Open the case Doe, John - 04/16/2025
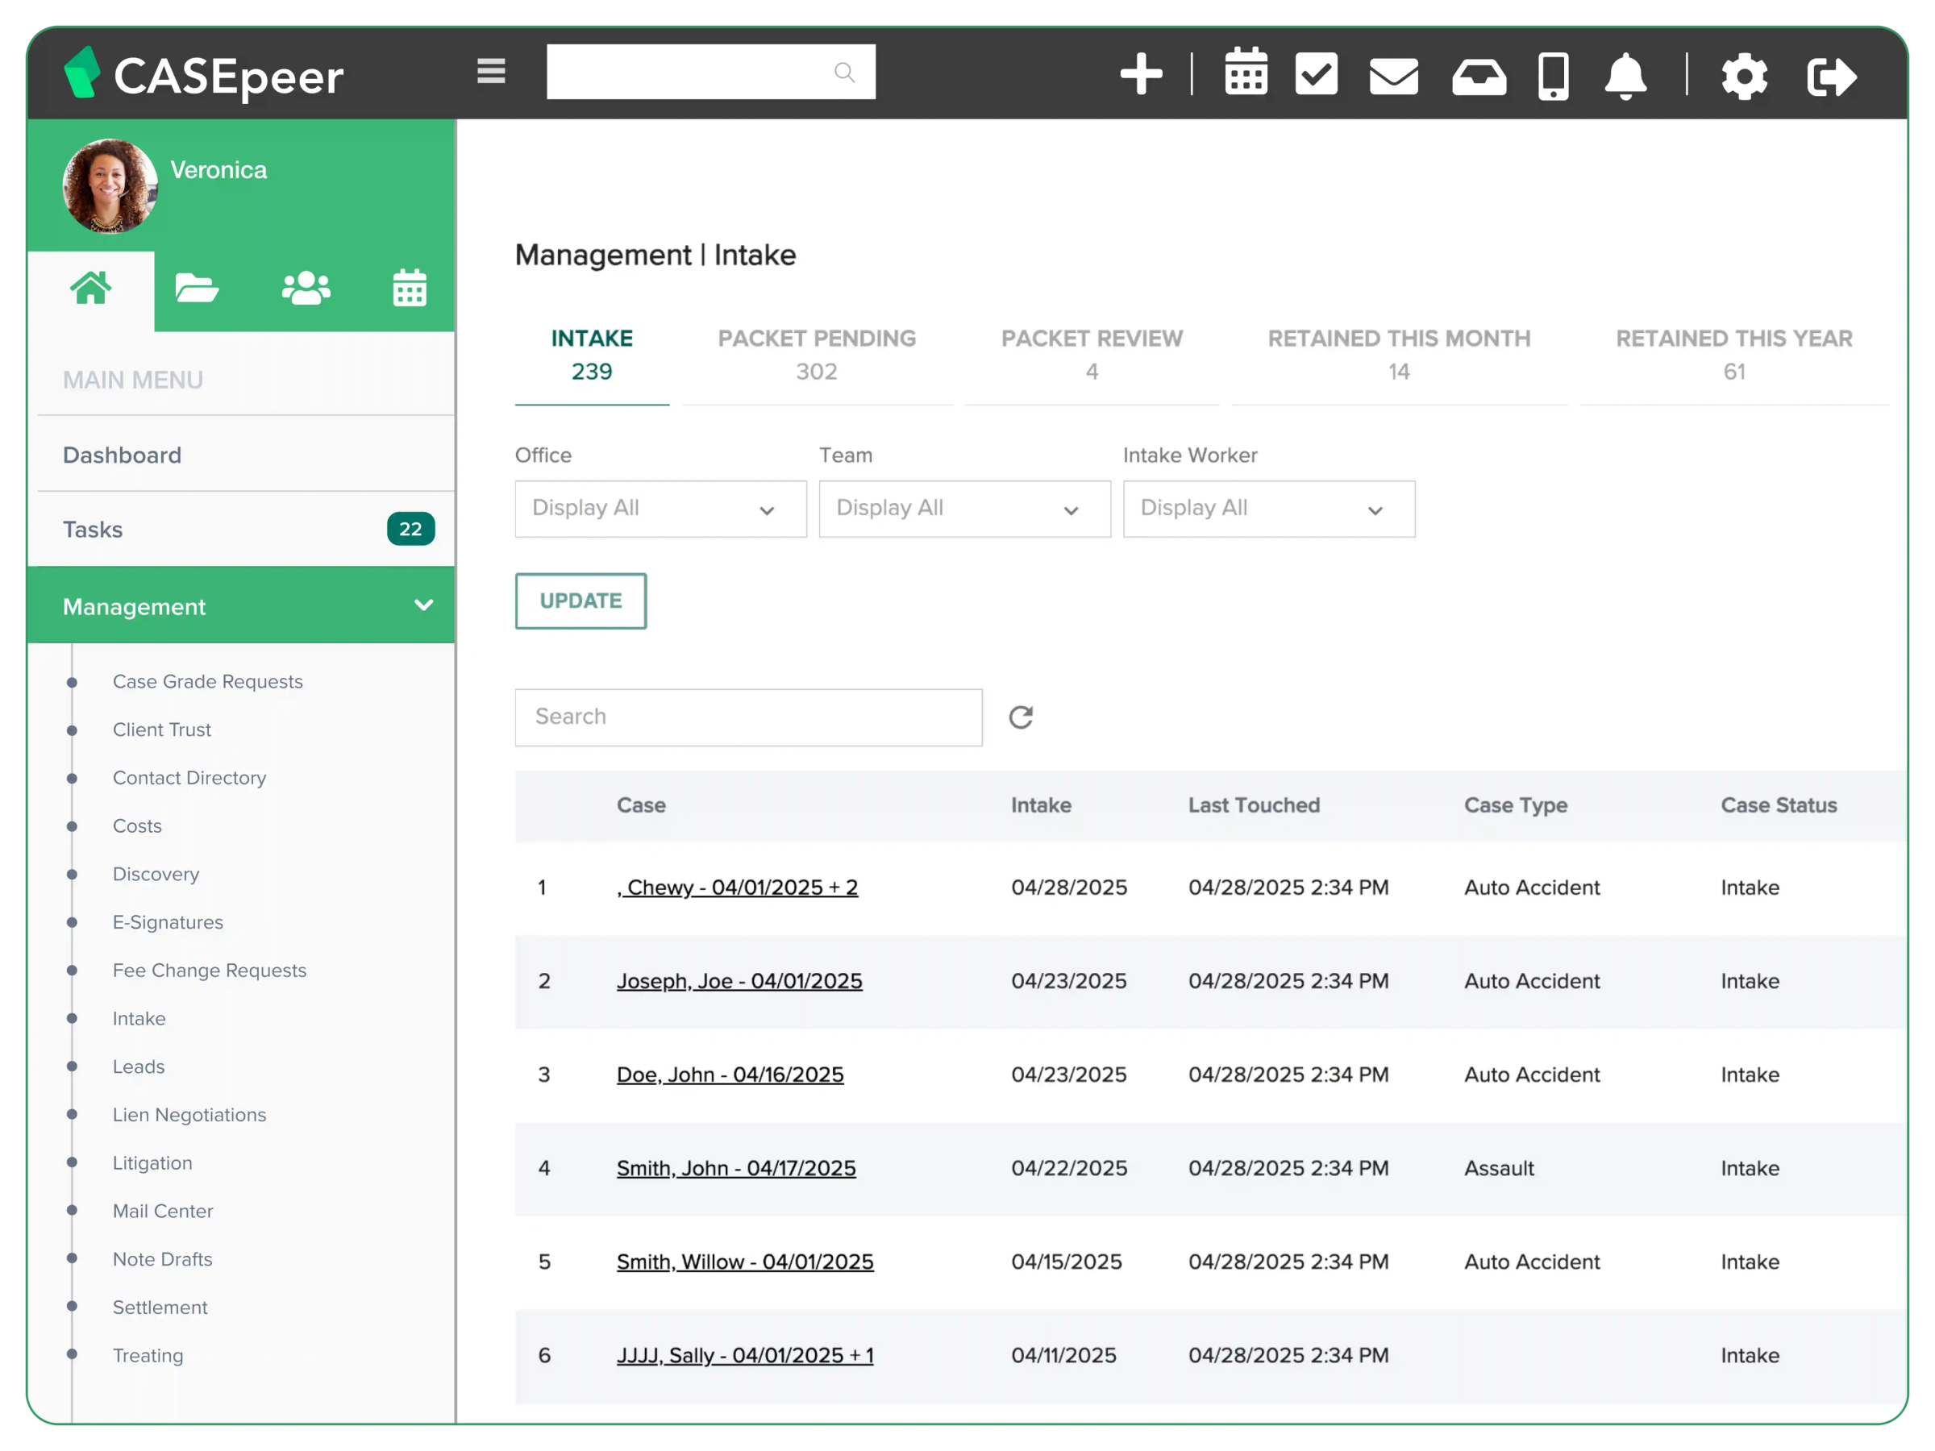1935x1451 pixels. (730, 1074)
